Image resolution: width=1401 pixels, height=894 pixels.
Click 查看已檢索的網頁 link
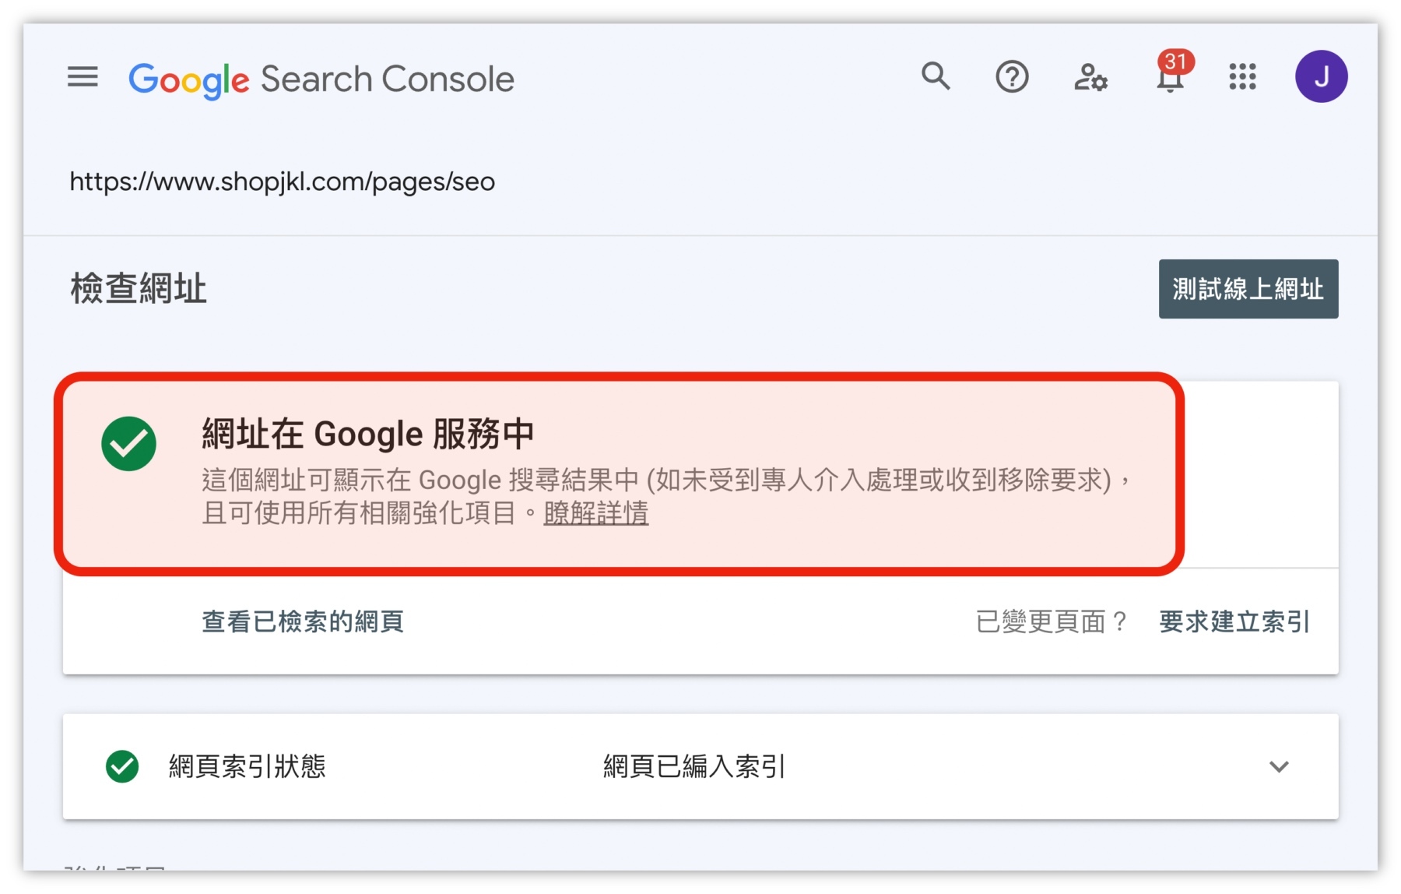pos(302,621)
